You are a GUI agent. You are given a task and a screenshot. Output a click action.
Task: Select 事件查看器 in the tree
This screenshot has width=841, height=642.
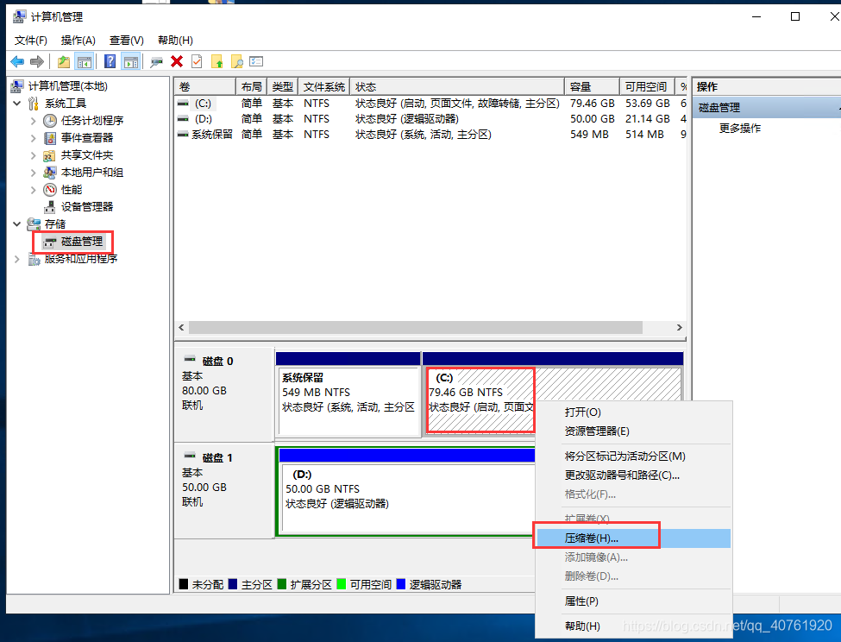pos(87,138)
